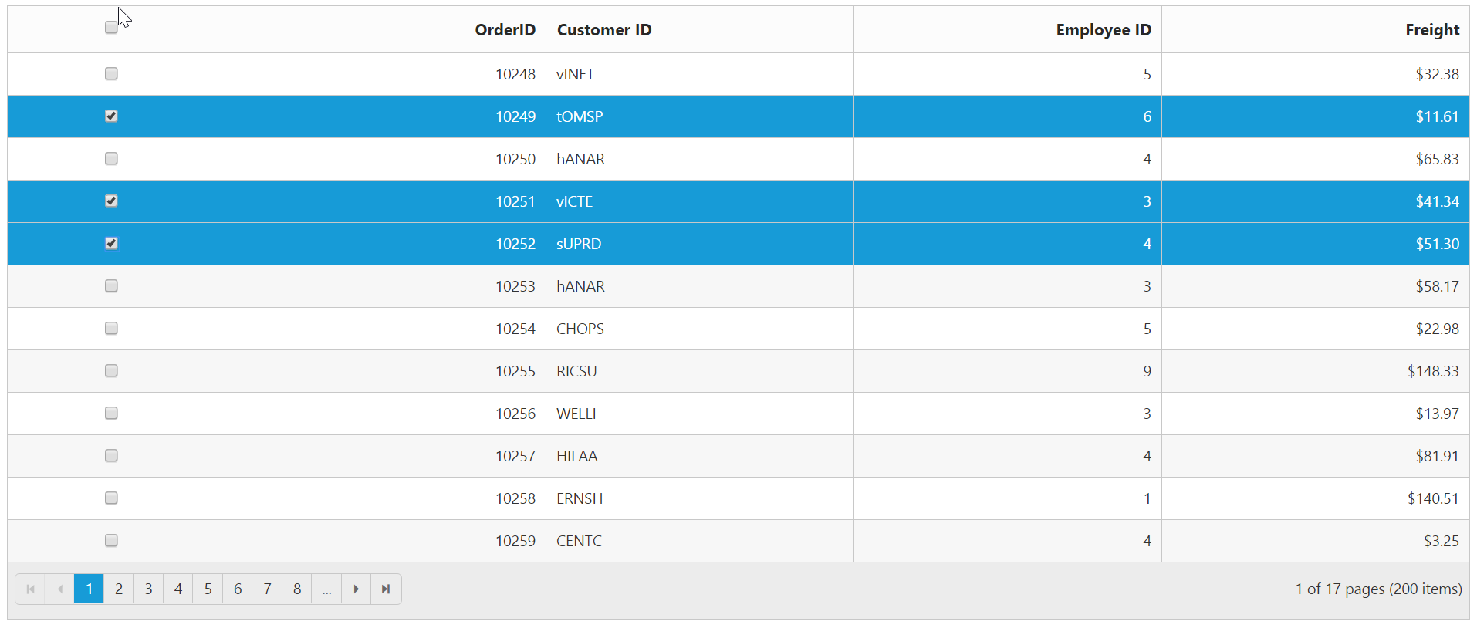The width and height of the screenshot is (1477, 628).
Task: Jump to the last page icon
Action: point(386,589)
